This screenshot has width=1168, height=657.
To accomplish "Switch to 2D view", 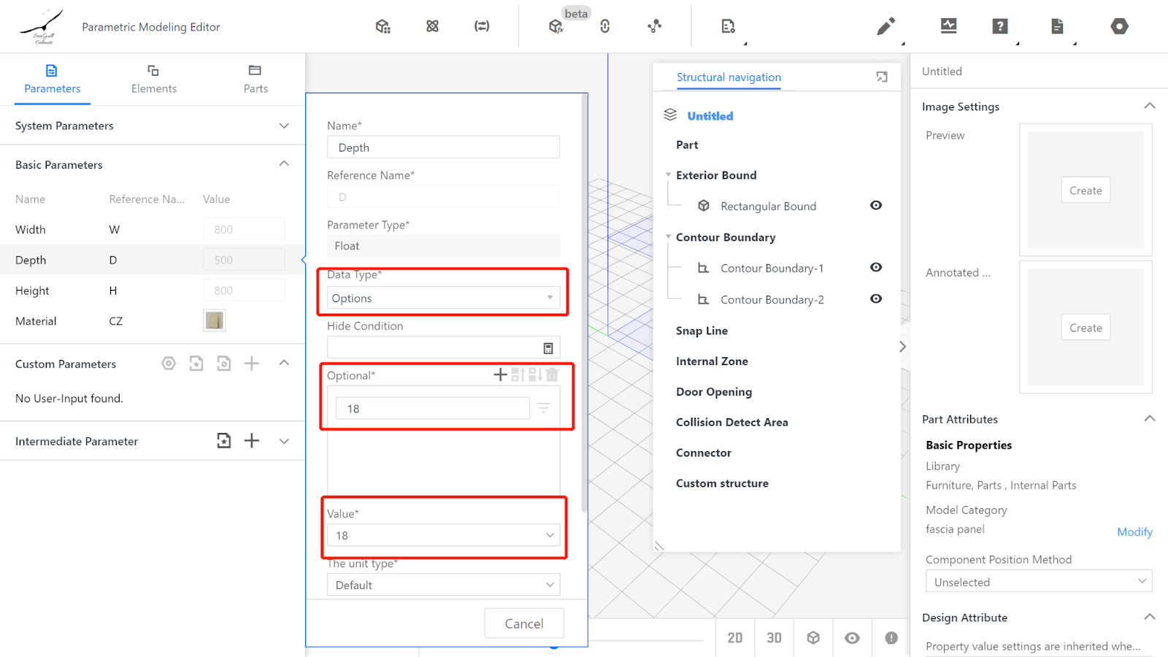I will 735,638.
